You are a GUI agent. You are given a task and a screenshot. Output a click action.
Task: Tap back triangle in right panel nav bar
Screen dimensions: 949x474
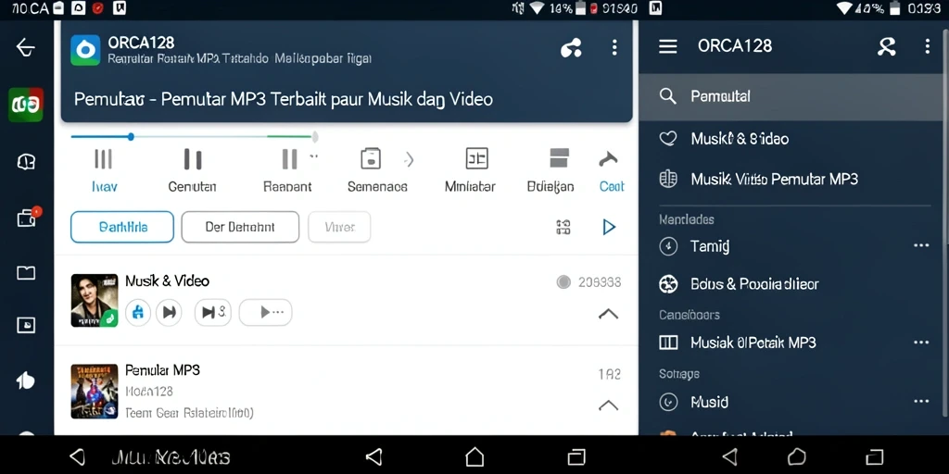point(730,456)
